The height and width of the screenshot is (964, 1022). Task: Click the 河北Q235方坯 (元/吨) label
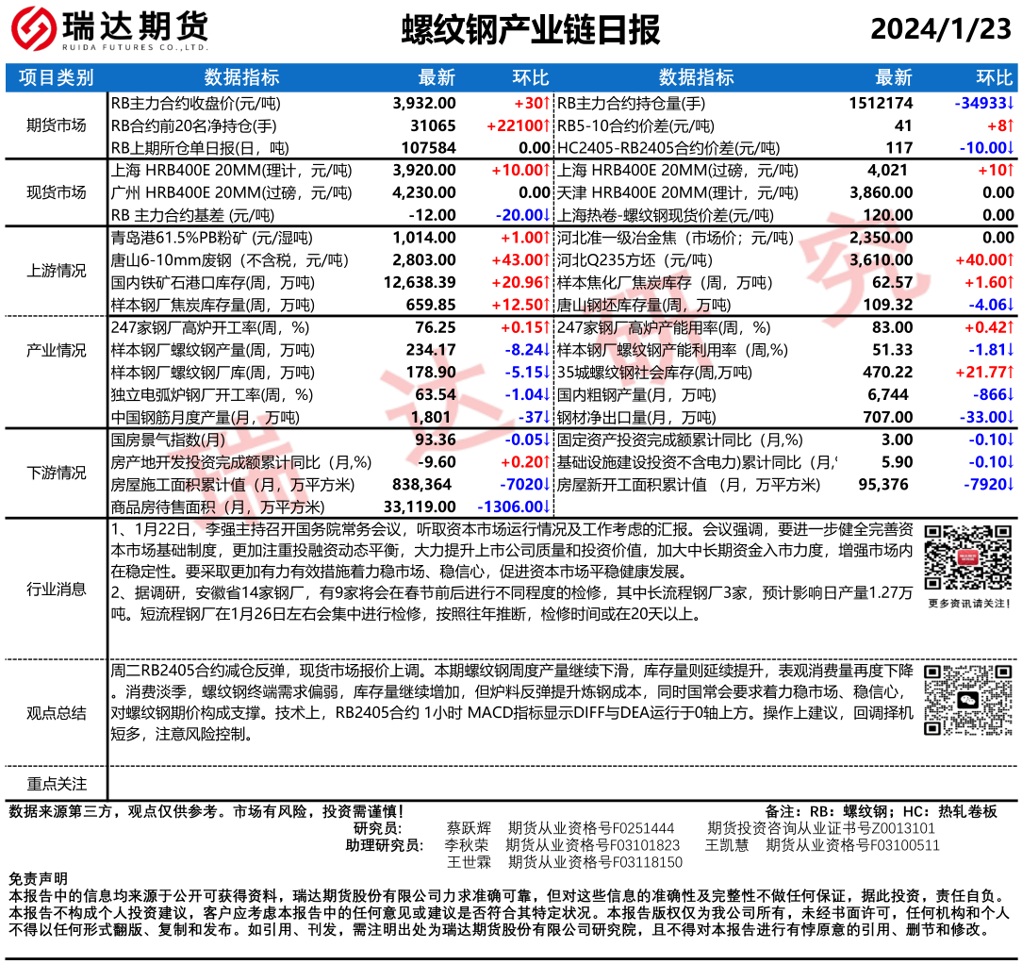tap(635, 260)
